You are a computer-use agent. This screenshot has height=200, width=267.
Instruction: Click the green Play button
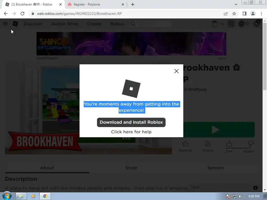pyautogui.click(x=219, y=130)
